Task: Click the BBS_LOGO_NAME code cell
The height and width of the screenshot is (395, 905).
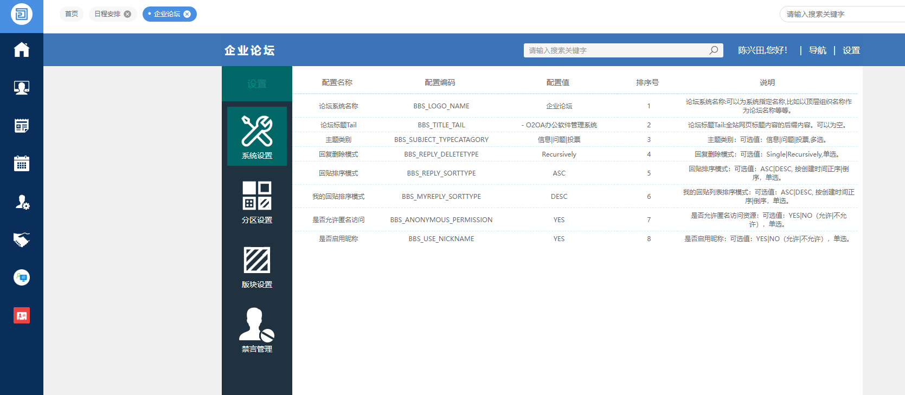Action: coord(441,106)
